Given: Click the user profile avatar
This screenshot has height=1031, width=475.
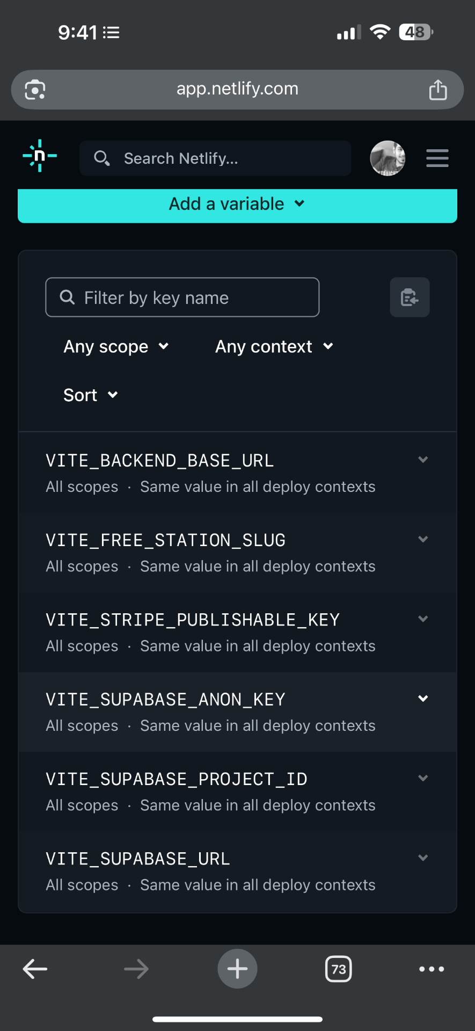Looking at the screenshot, I should click(388, 158).
